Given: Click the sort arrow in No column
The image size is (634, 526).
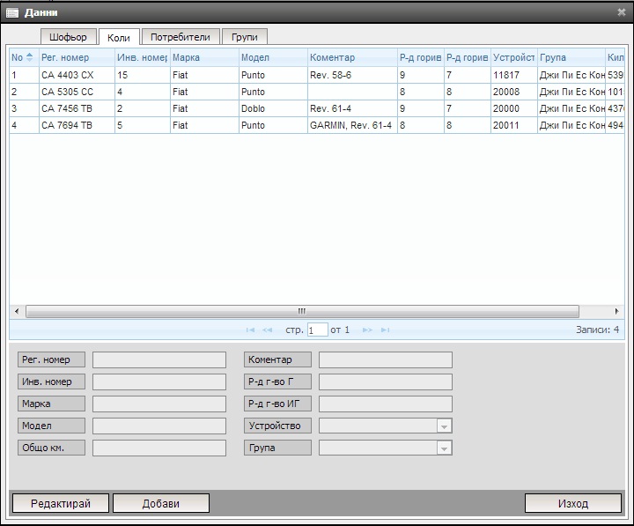Looking at the screenshot, I should tap(30, 57).
